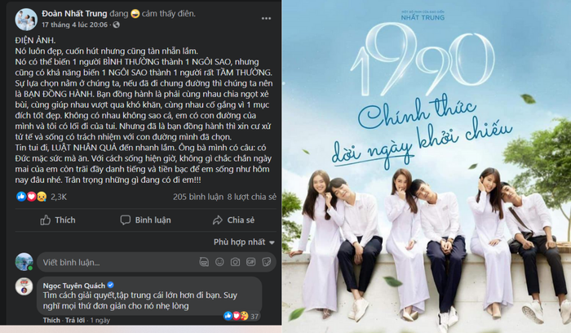Viewport: 571px width, 333px height.
Task: Open the 1990 movie poster image
Action: pyautogui.click(x=427, y=166)
